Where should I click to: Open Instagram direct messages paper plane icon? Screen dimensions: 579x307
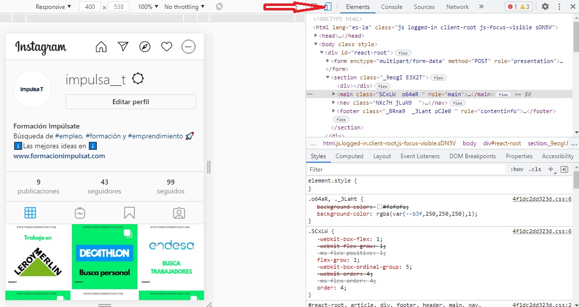point(123,47)
